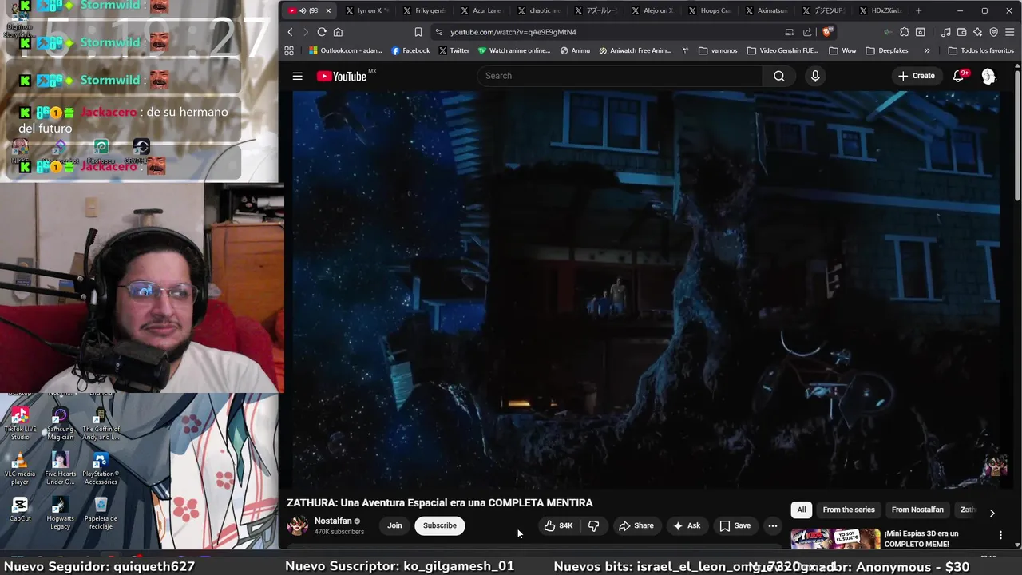Open the Aniwatch Free Anime bookmark
The height and width of the screenshot is (575, 1022).
(x=635, y=50)
